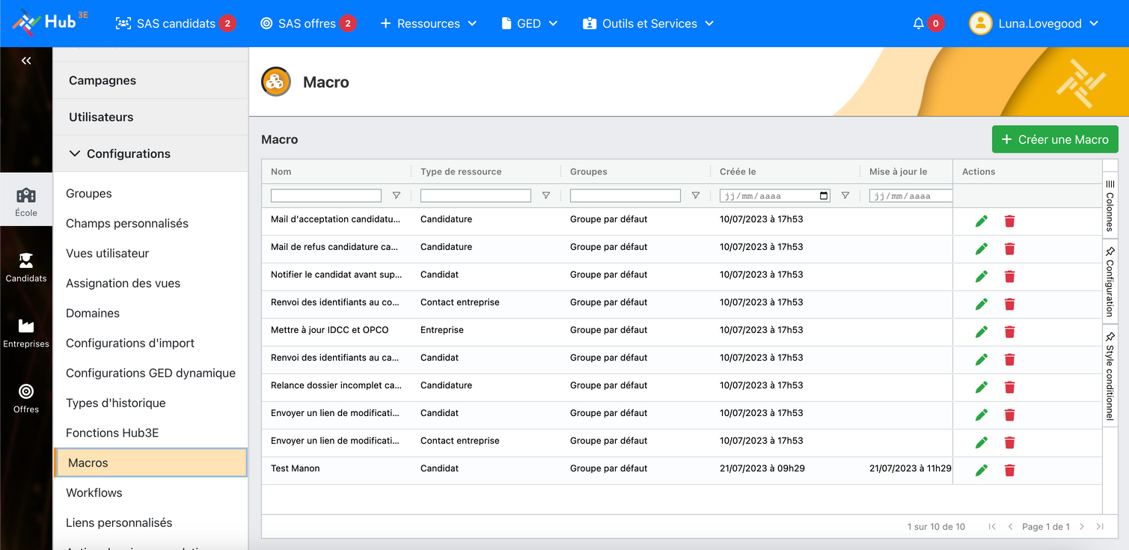Click the Type de ressource filter field
1129x550 pixels.
(476, 195)
